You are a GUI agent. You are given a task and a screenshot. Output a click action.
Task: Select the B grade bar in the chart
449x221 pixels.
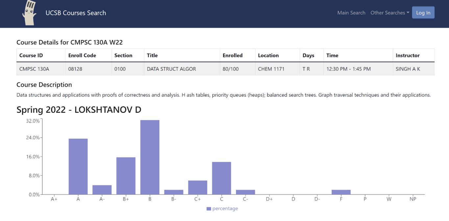coord(150,157)
